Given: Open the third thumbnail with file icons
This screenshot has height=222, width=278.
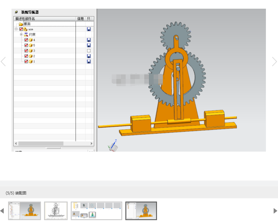Looking at the screenshot, I should coord(96,211).
